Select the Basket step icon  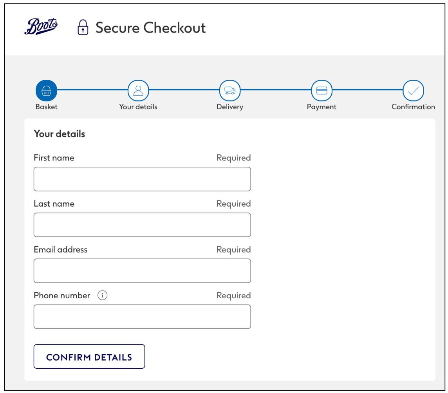46,90
